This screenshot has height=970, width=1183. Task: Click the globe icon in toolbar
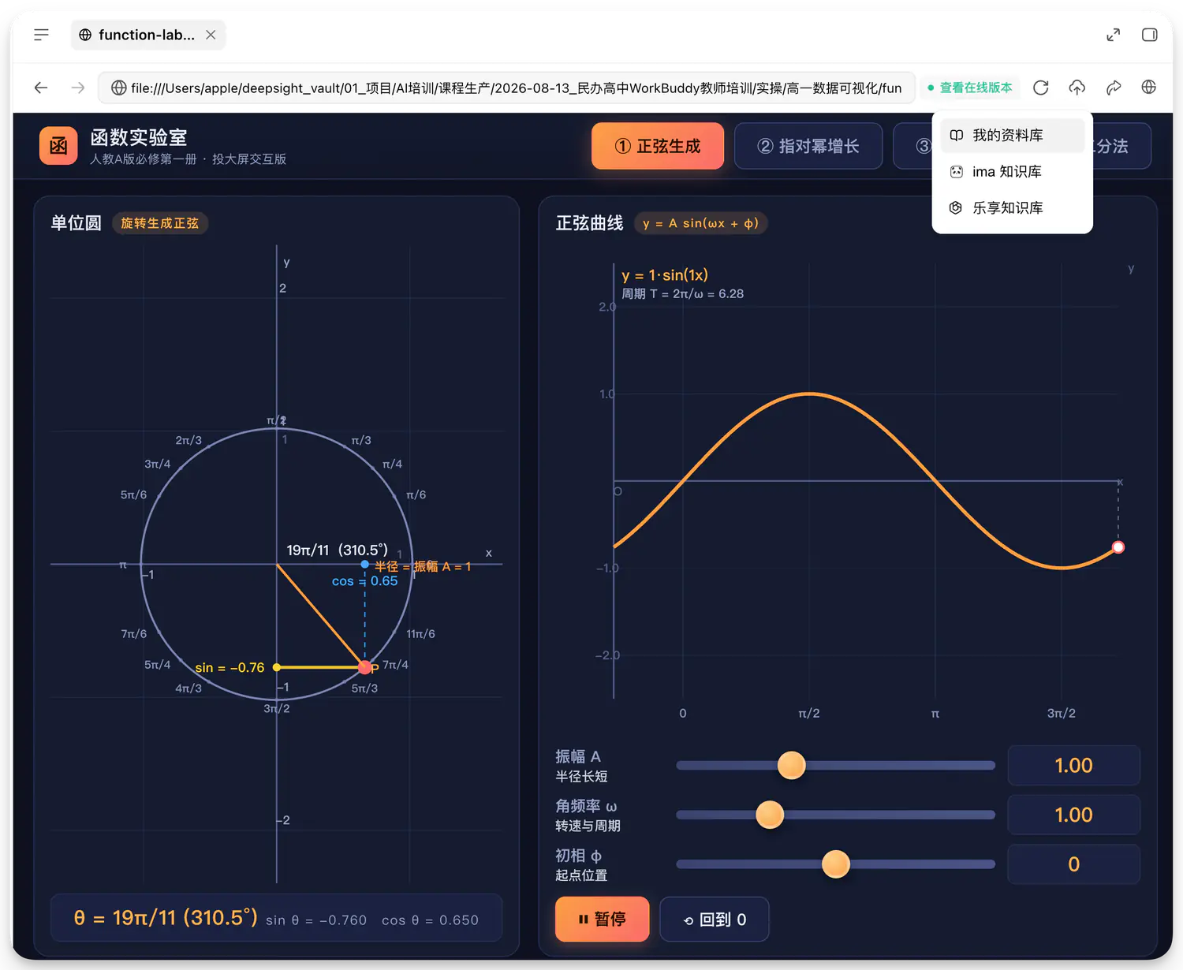1149,88
